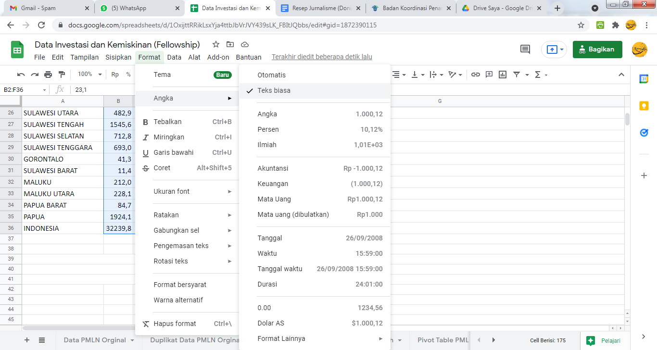
Task: Select the paint format roller icon
Action: coord(62,75)
